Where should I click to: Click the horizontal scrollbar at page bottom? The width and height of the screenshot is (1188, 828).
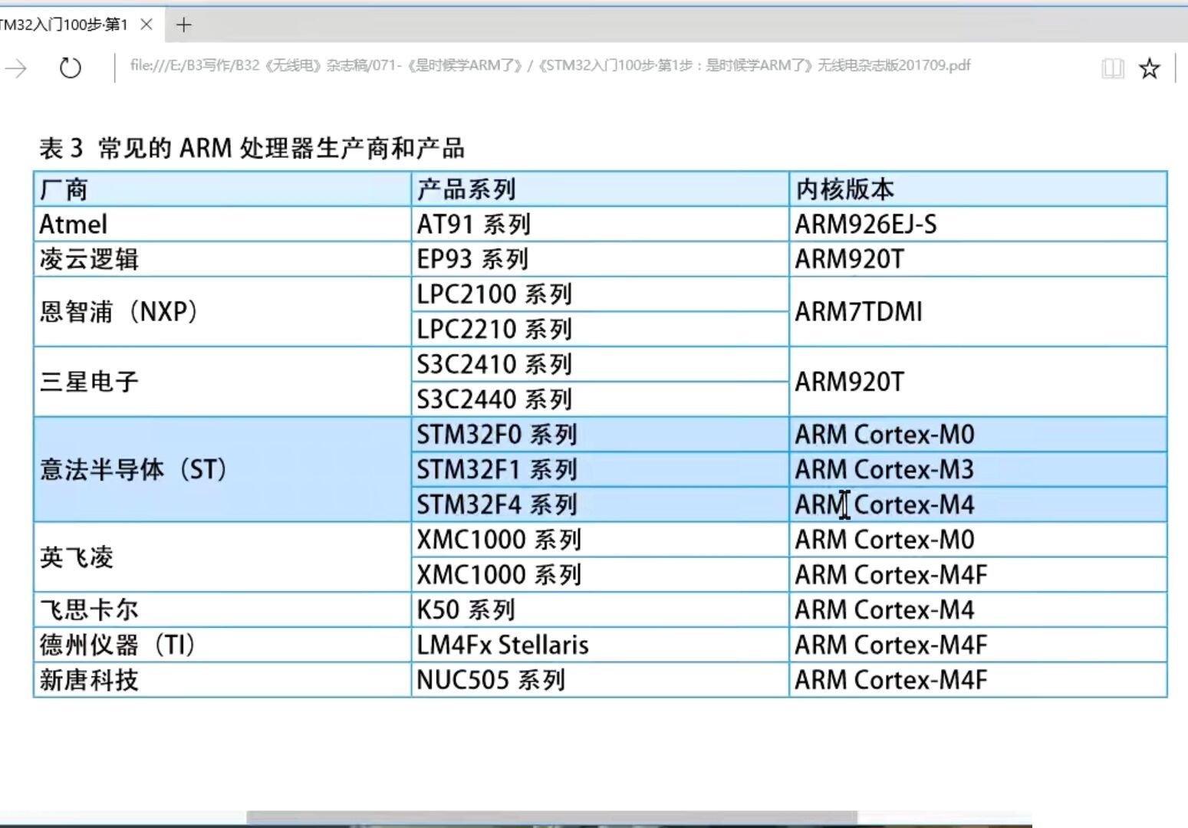point(551,817)
